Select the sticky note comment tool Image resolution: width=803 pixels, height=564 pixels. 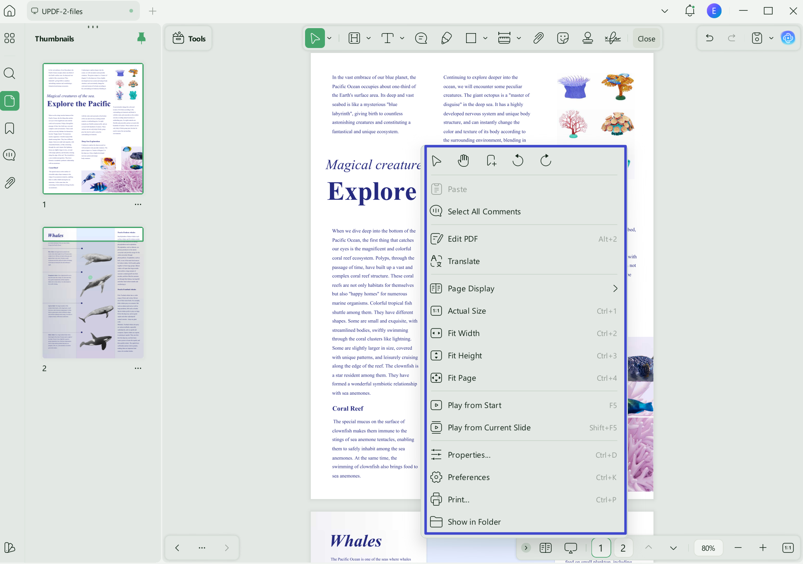pos(421,38)
